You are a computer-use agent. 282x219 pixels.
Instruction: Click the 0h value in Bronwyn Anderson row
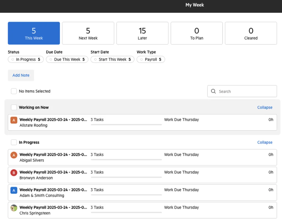(271, 172)
